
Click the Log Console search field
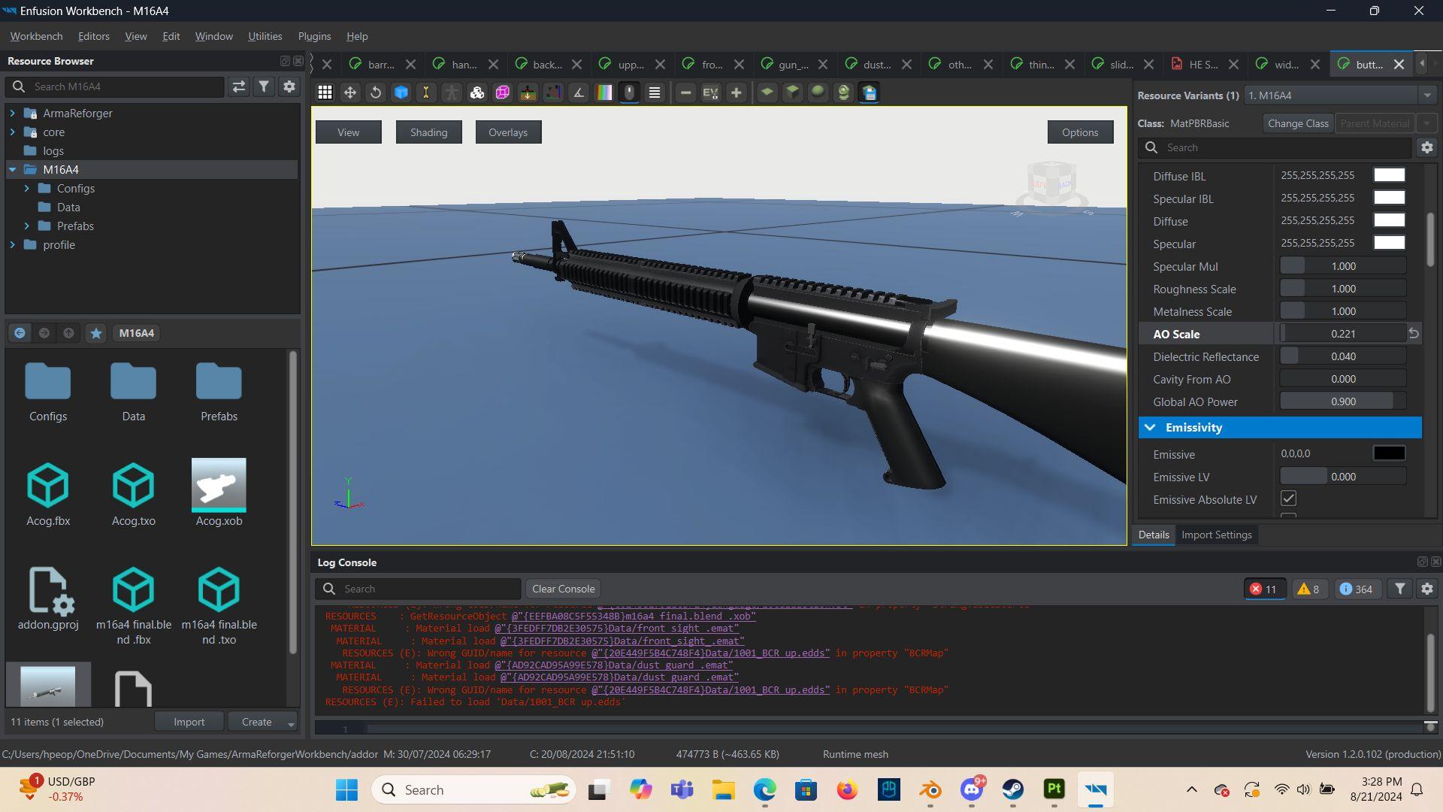[x=418, y=589]
